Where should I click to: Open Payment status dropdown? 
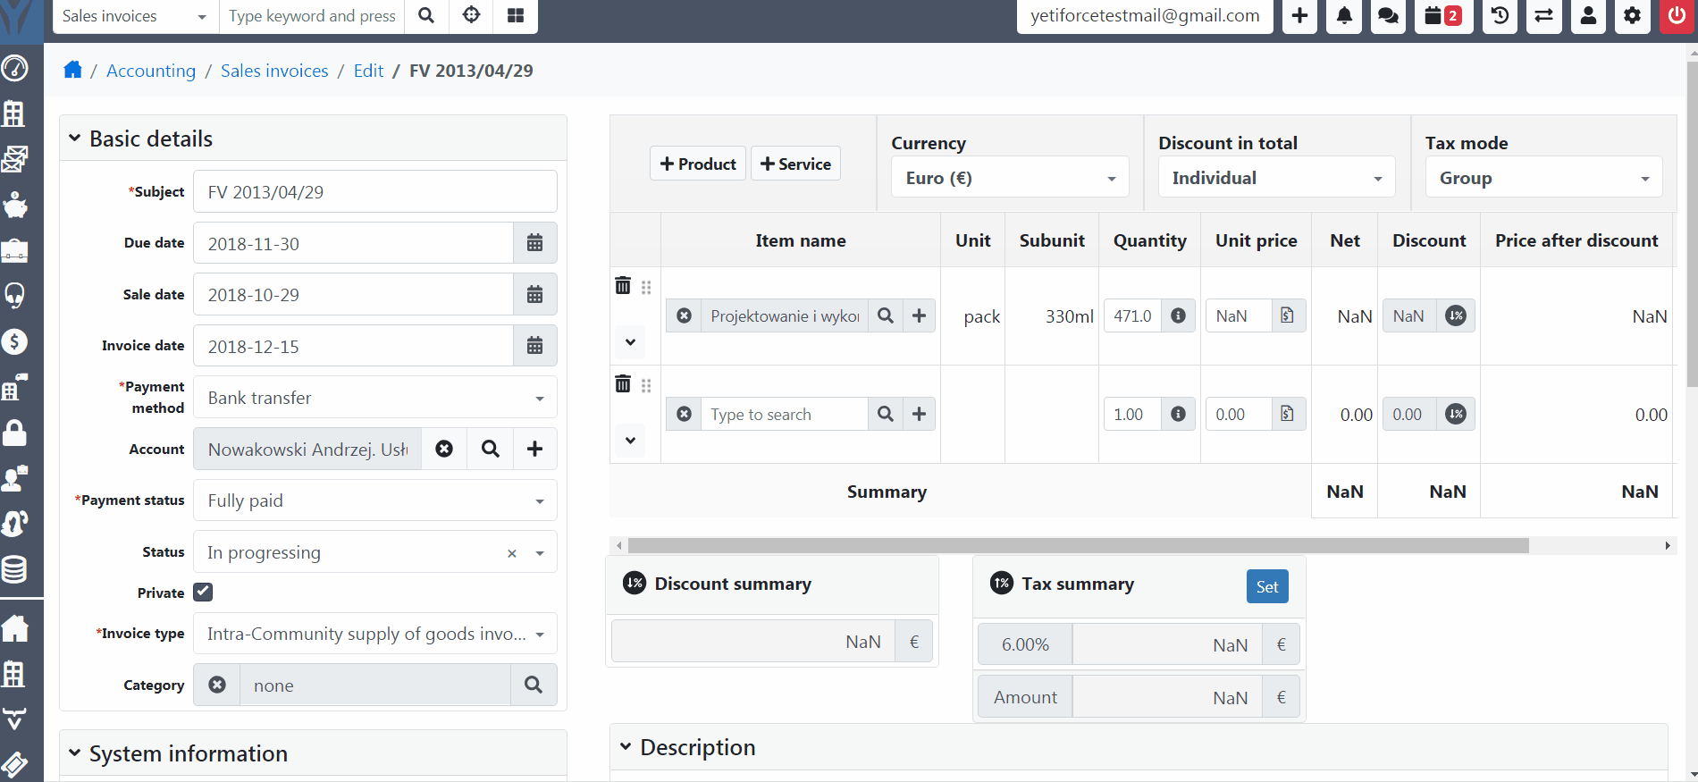point(375,500)
